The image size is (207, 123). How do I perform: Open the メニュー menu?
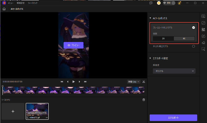click(11, 3)
